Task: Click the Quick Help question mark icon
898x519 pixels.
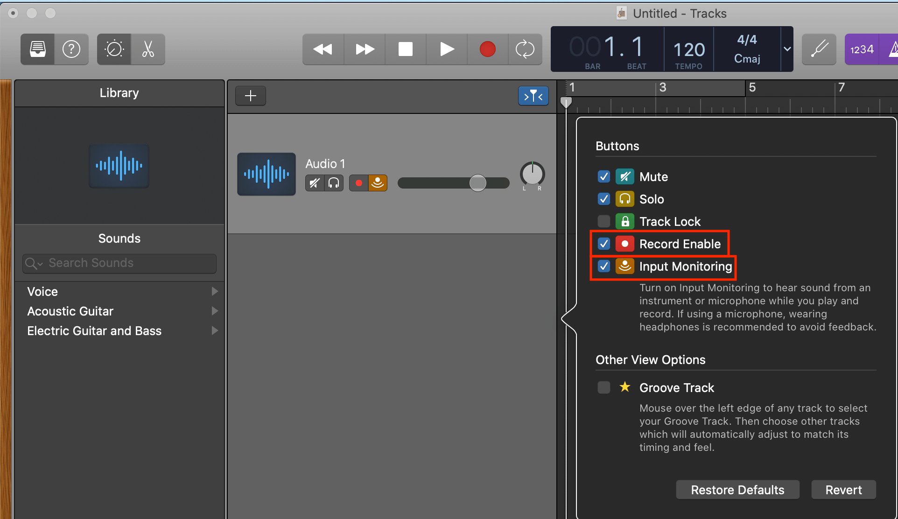Action: point(71,49)
